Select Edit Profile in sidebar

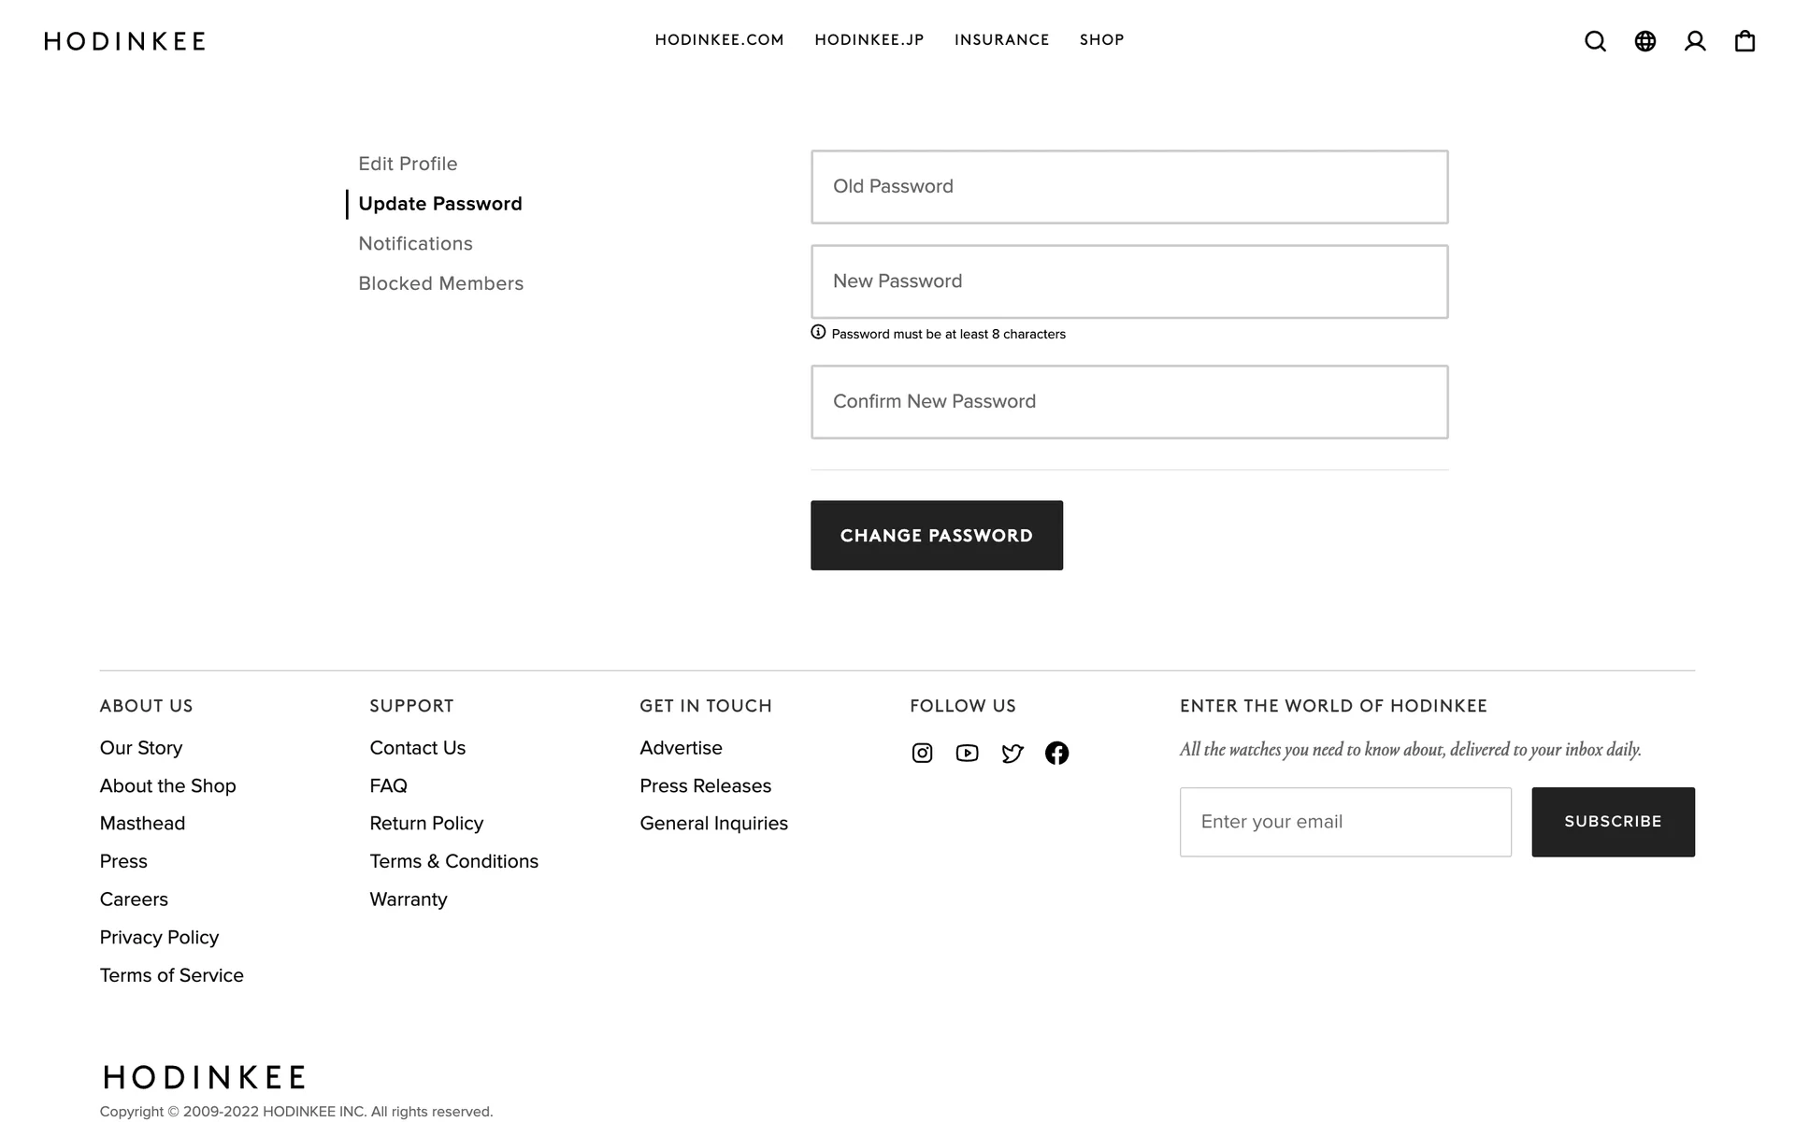[408, 164]
